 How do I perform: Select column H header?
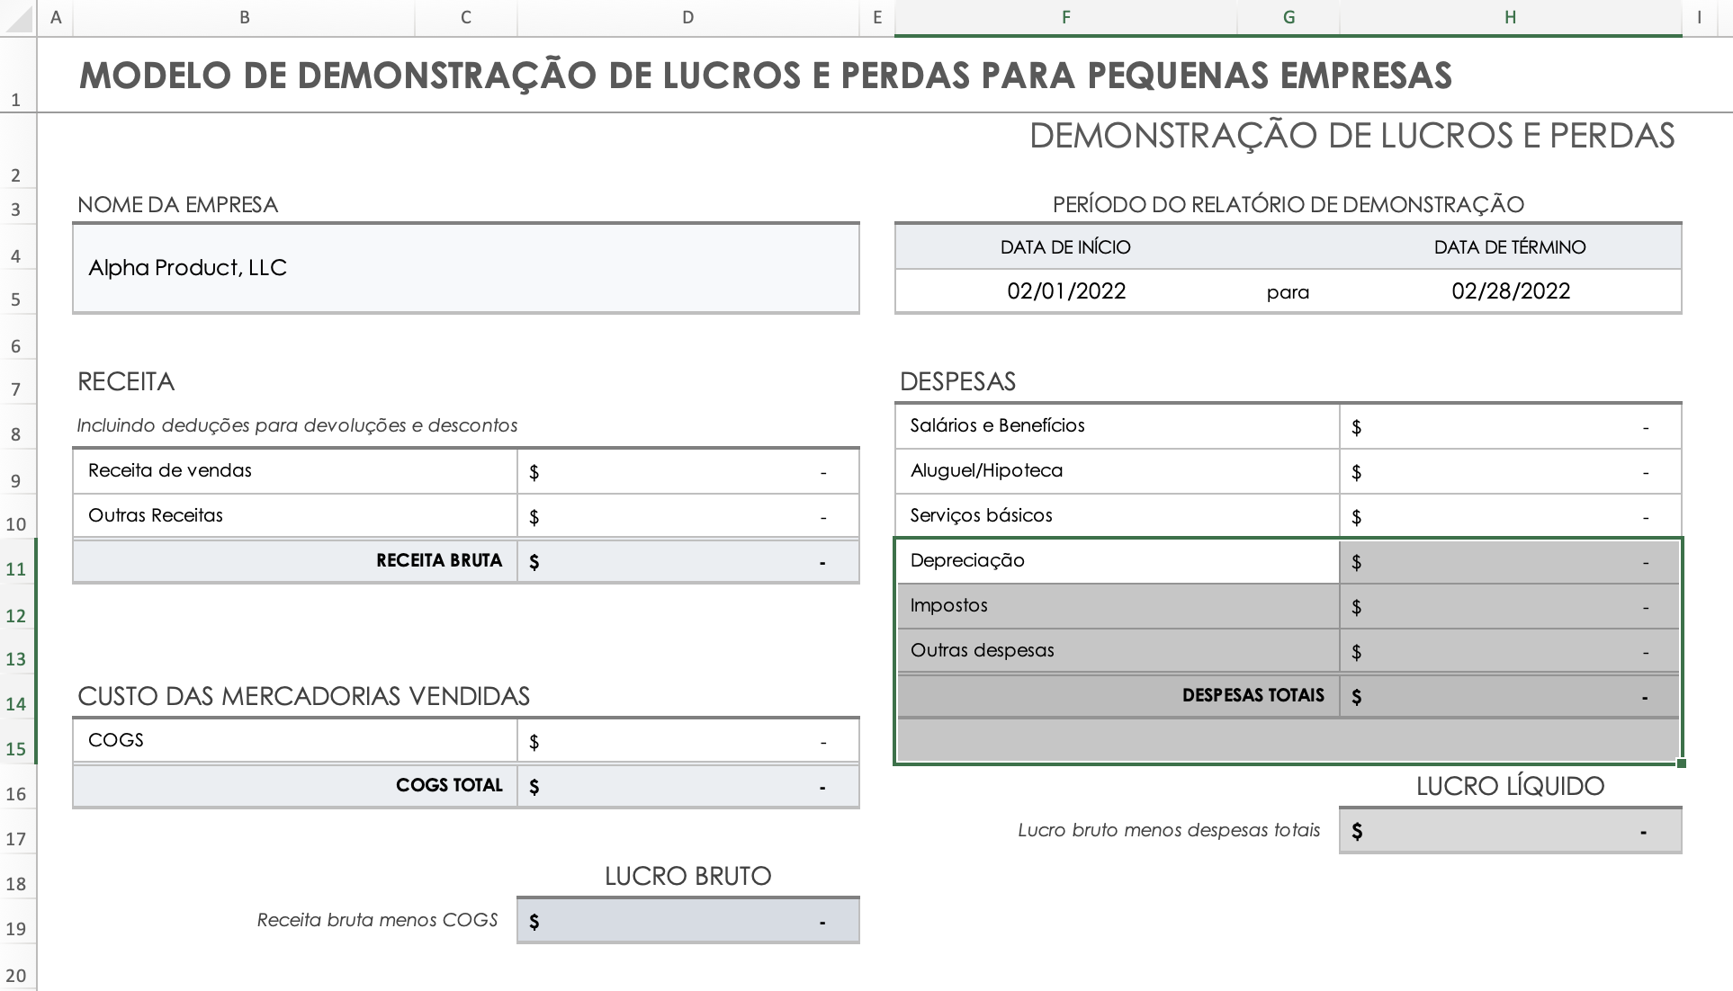click(1510, 17)
